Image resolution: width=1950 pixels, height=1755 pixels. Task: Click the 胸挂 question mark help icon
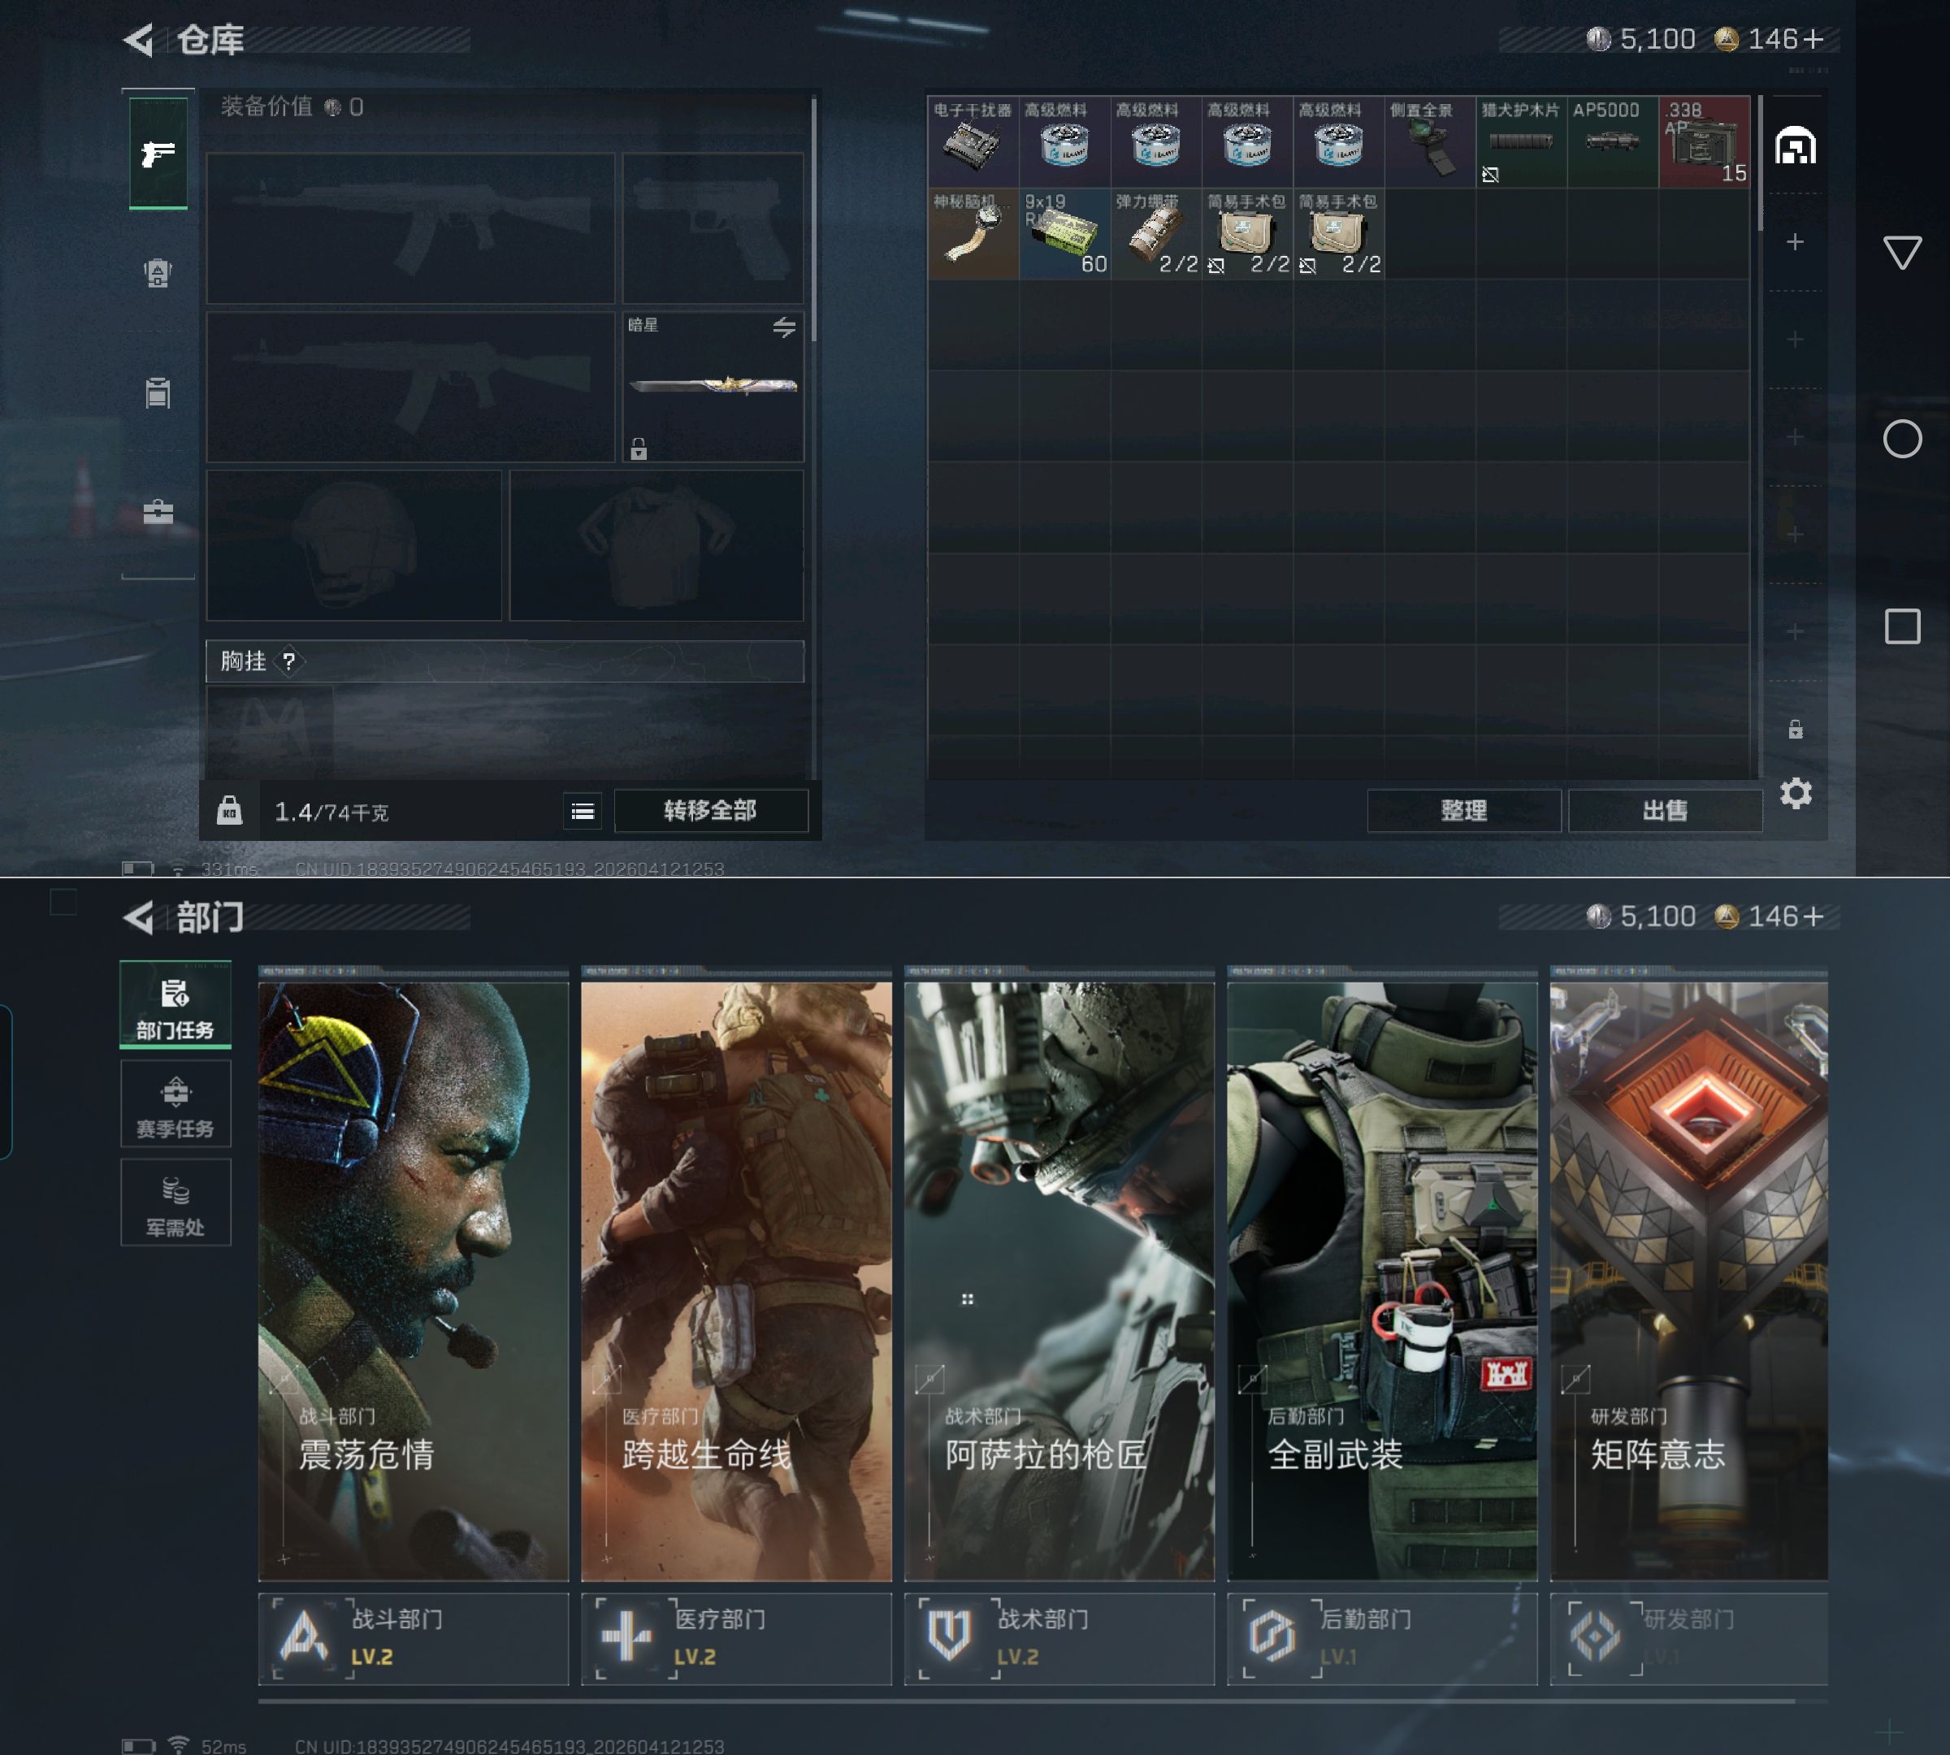288,661
